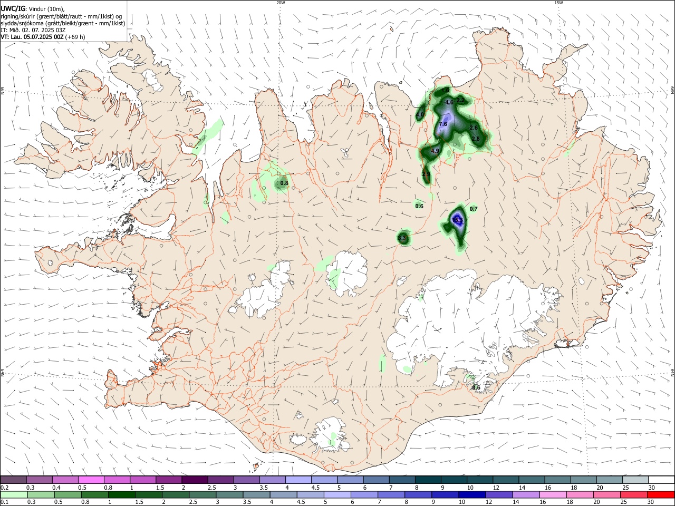Click the bright magenta swatch above snow label 0.5

tap(91, 480)
